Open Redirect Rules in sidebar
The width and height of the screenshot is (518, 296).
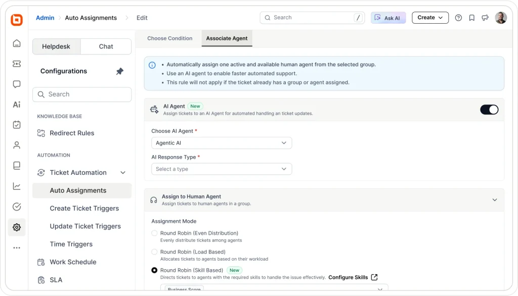(x=72, y=133)
